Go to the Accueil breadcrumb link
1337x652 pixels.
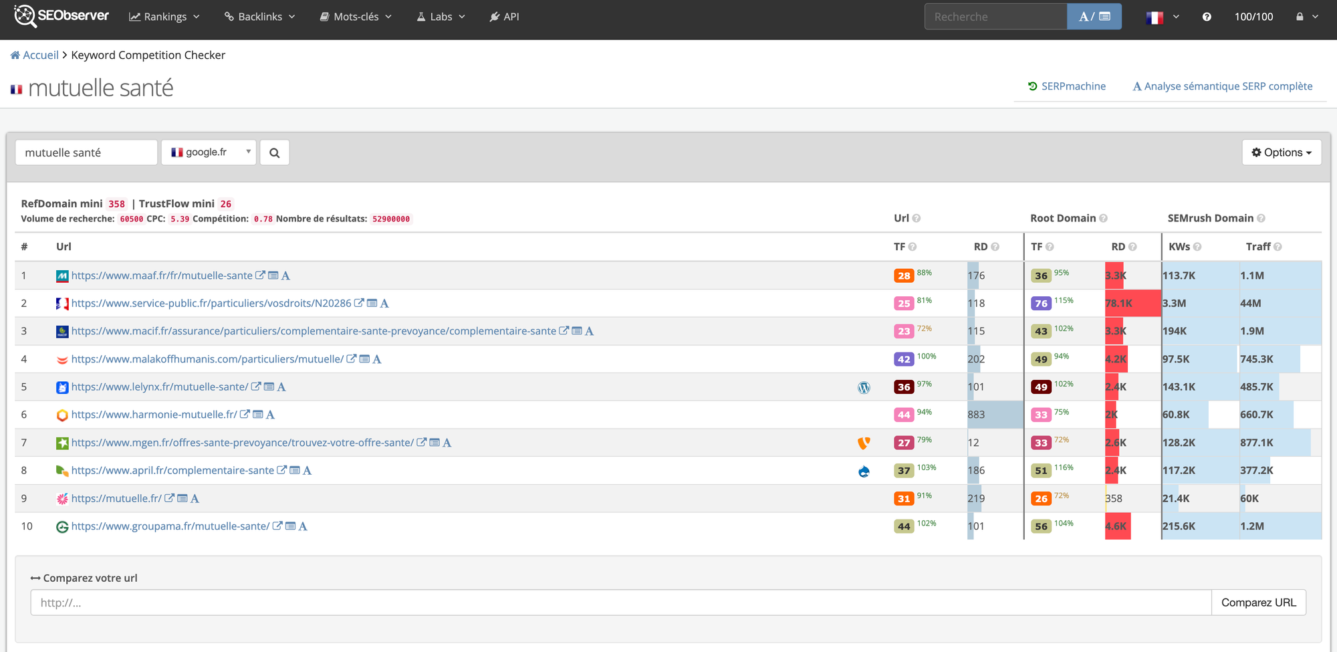(x=35, y=55)
